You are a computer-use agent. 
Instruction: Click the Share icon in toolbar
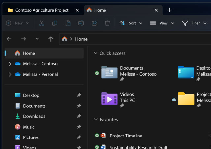pos(94,23)
